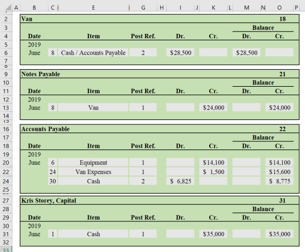Click Kris Storey Capital $35,000 credit cell
Image resolution: width=305 pixels, height=252 pixels.
click(213, 234)
